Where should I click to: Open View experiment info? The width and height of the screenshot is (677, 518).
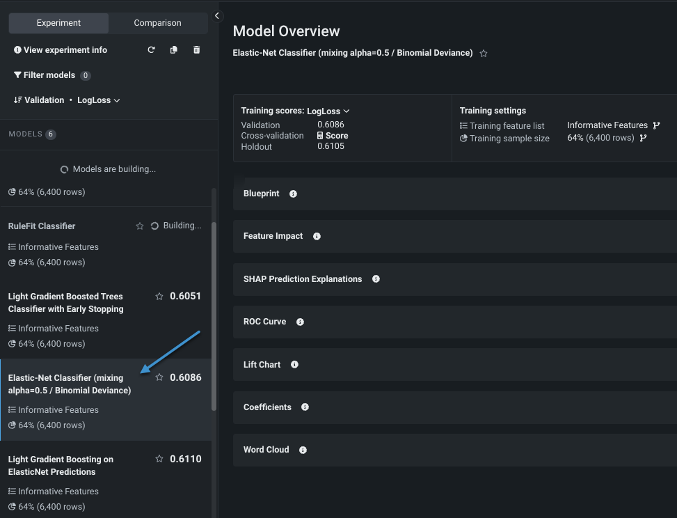[61, 50]
